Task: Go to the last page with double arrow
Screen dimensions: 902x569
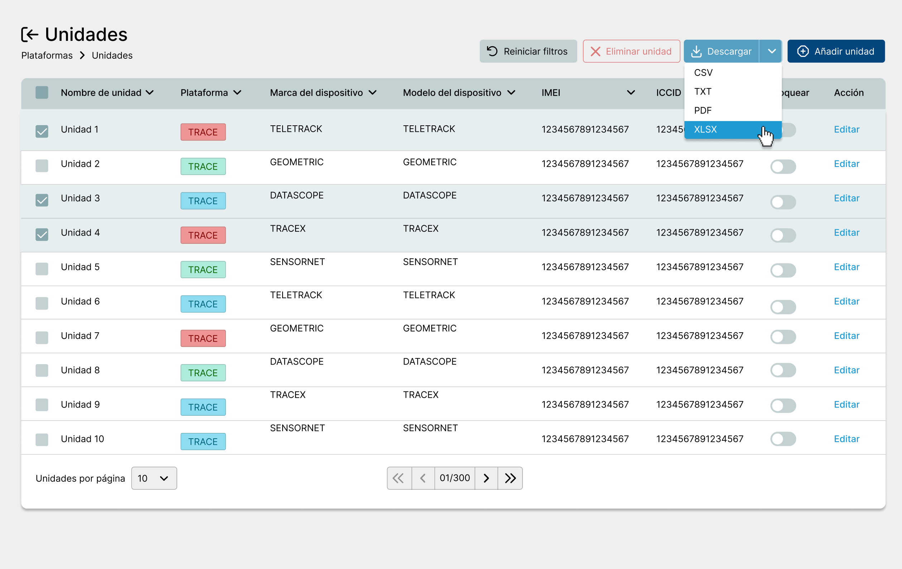Action: [510, 478]
